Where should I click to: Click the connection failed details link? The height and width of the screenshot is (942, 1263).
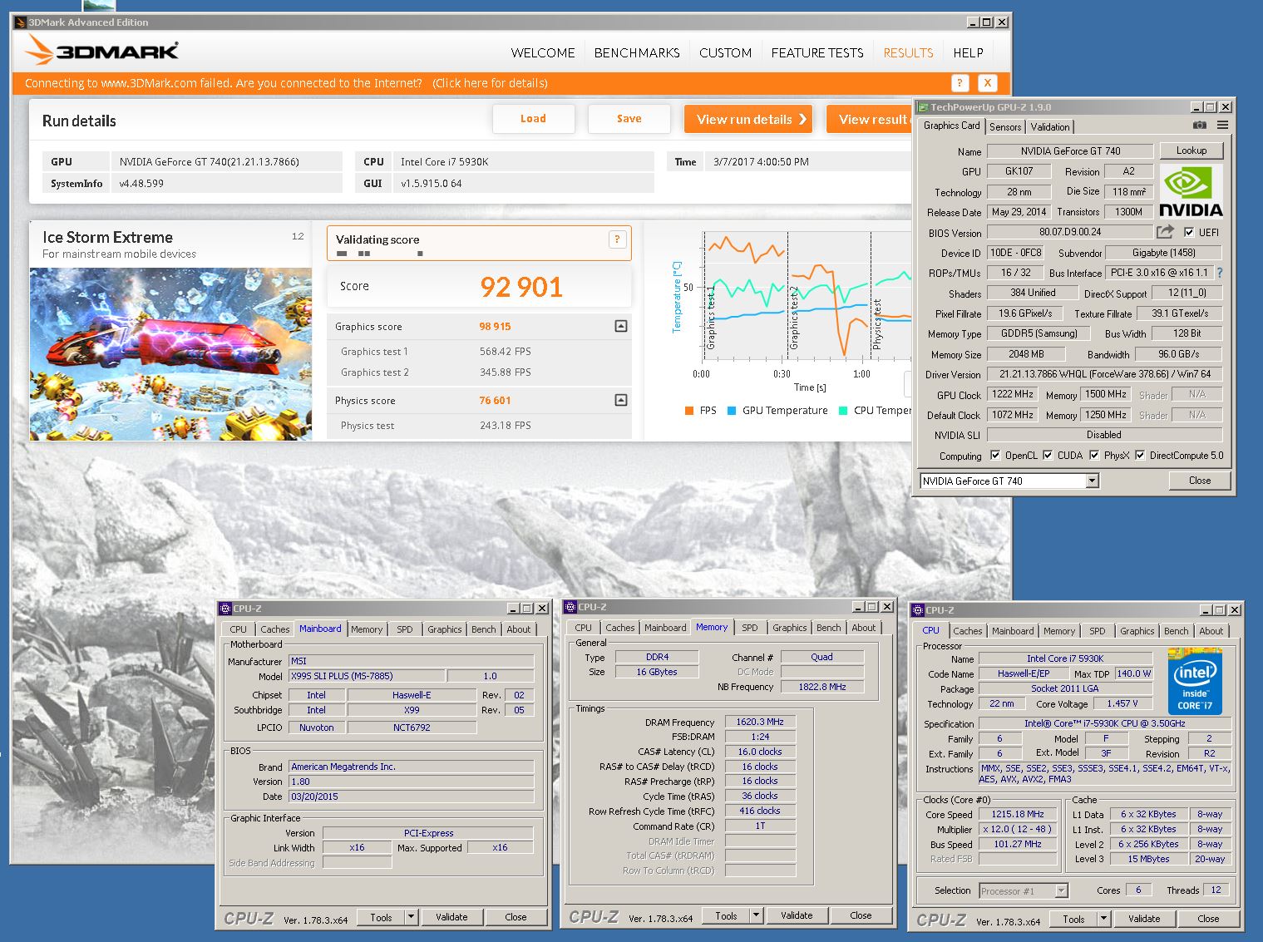coord(490,83)
